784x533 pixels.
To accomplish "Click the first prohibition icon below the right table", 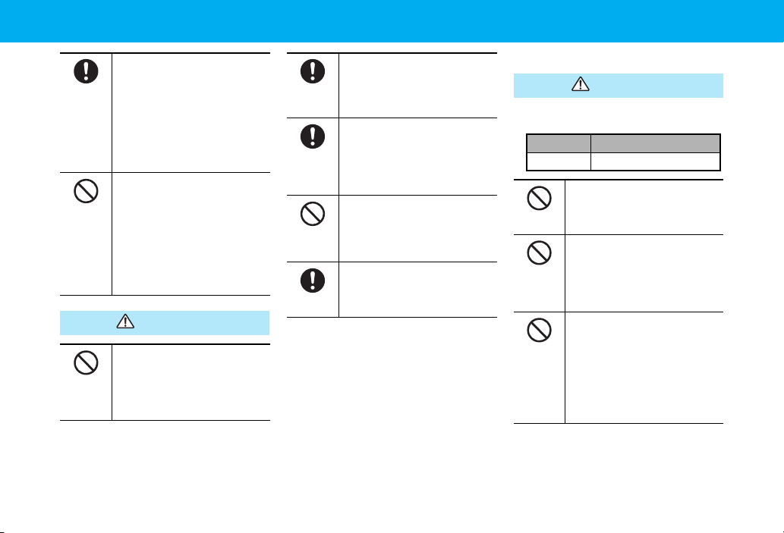I will pos(539,199).
